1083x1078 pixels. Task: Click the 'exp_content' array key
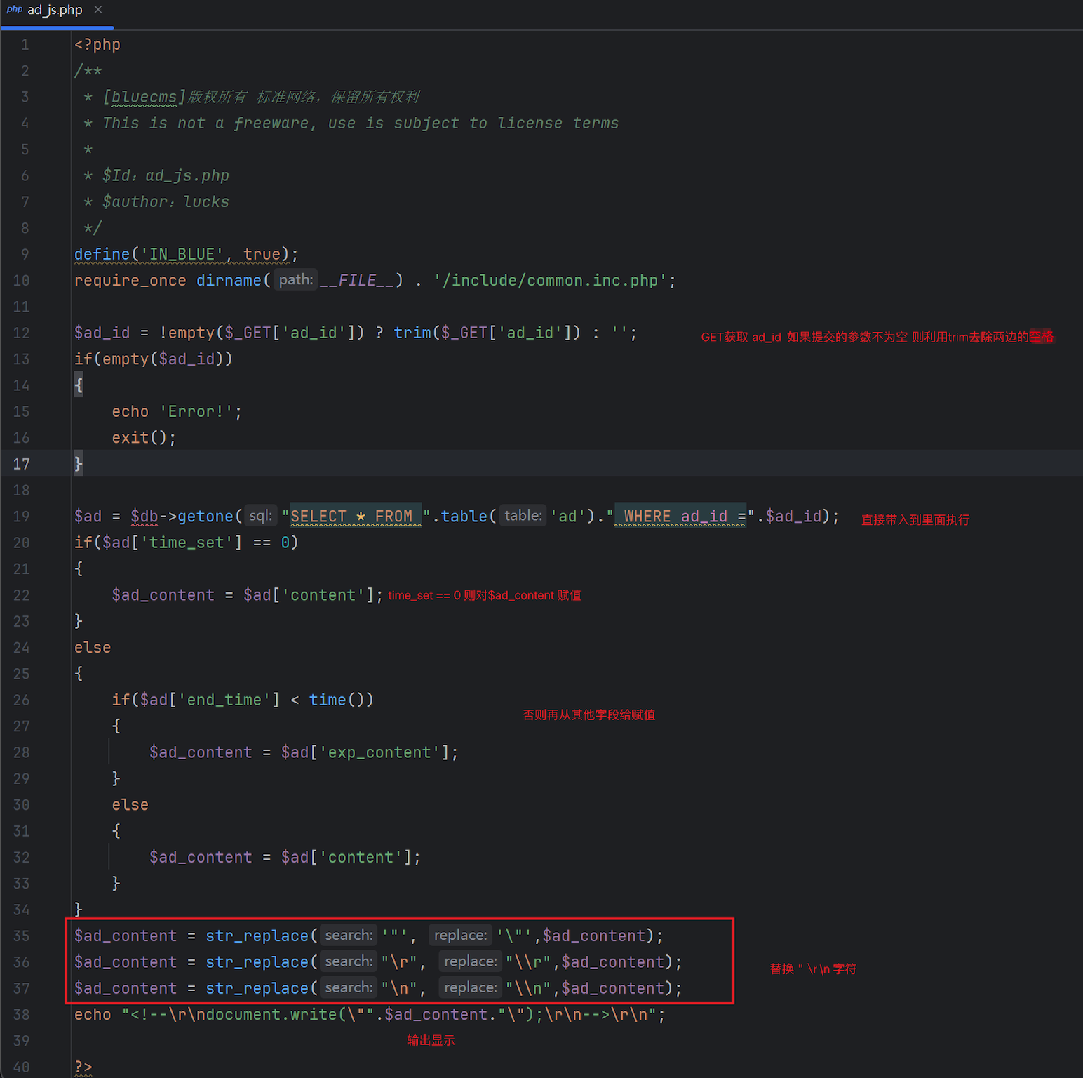pos(379,753)
